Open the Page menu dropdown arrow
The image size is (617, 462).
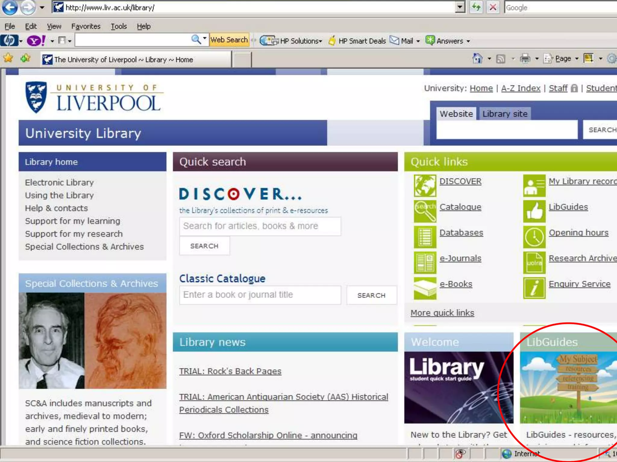577,59
